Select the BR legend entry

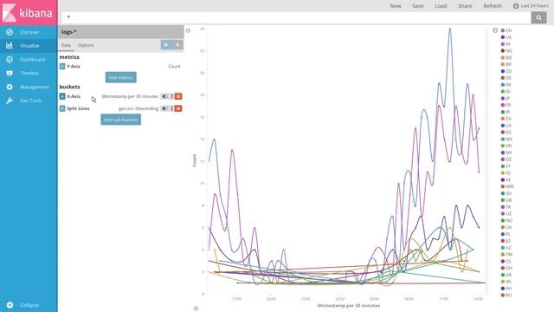(x=506, y=64)
